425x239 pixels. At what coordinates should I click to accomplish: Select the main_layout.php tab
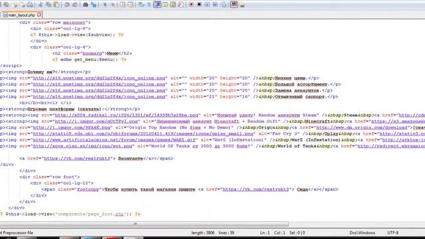(21, 15)
